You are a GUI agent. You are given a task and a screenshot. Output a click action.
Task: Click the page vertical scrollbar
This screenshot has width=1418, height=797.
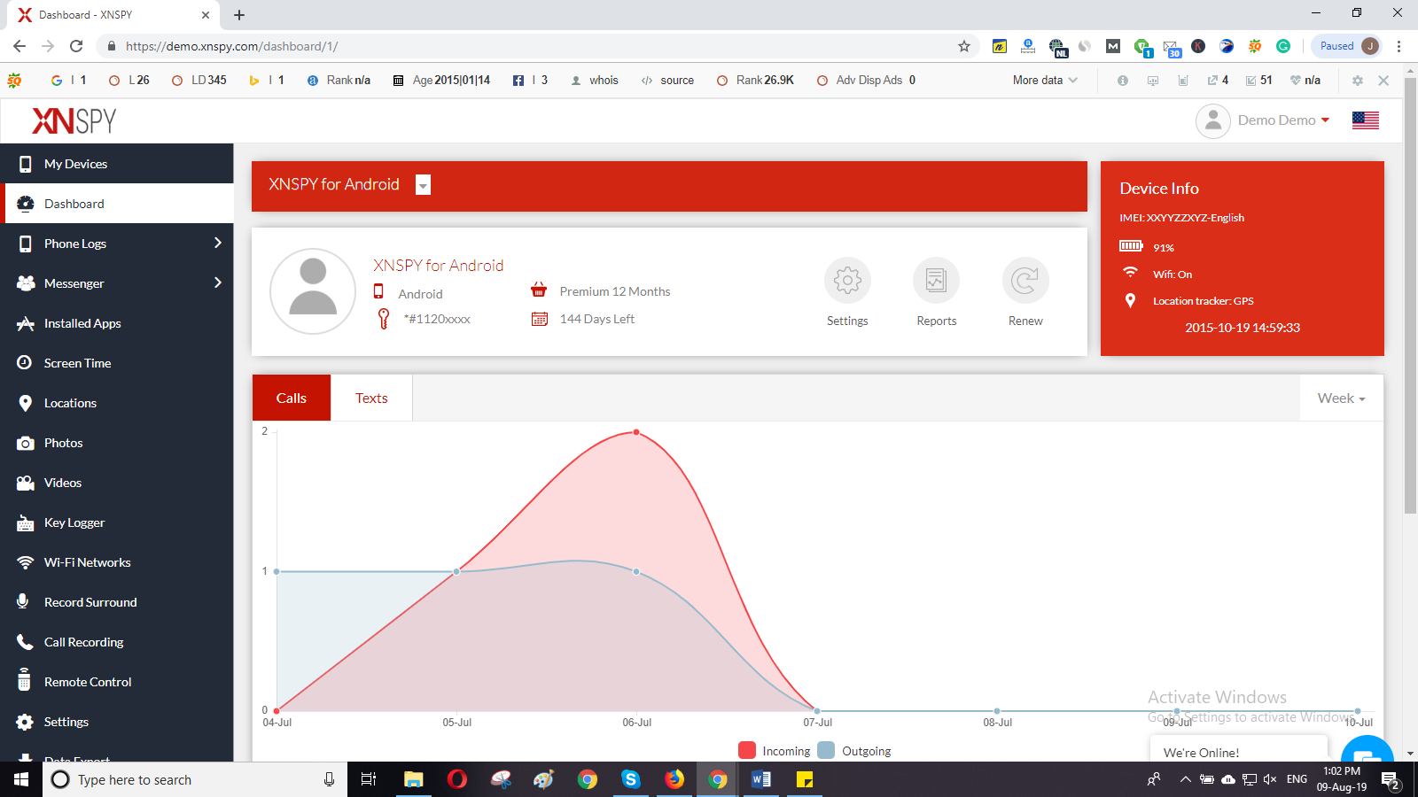coord(1410,297)
